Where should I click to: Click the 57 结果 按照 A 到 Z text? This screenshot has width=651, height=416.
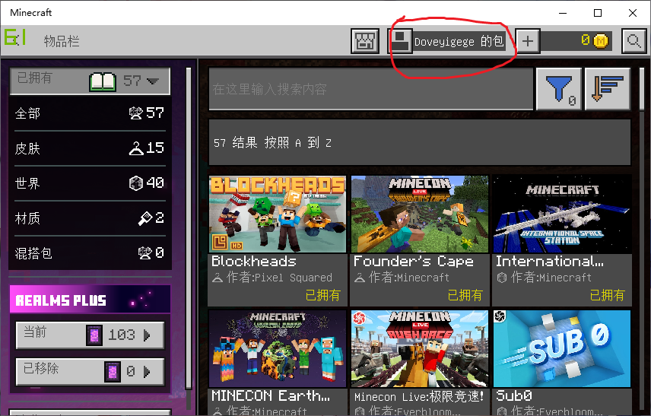[x=272, y=143]
